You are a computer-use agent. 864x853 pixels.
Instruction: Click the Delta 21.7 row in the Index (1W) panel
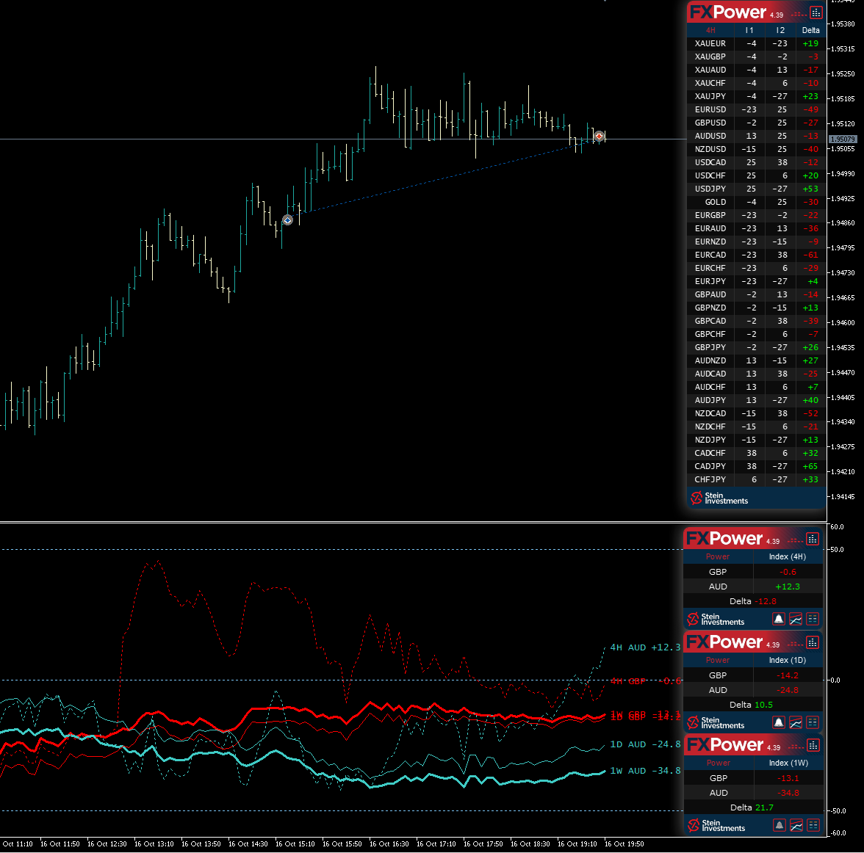pyautogui.click(x=753, y=807)
